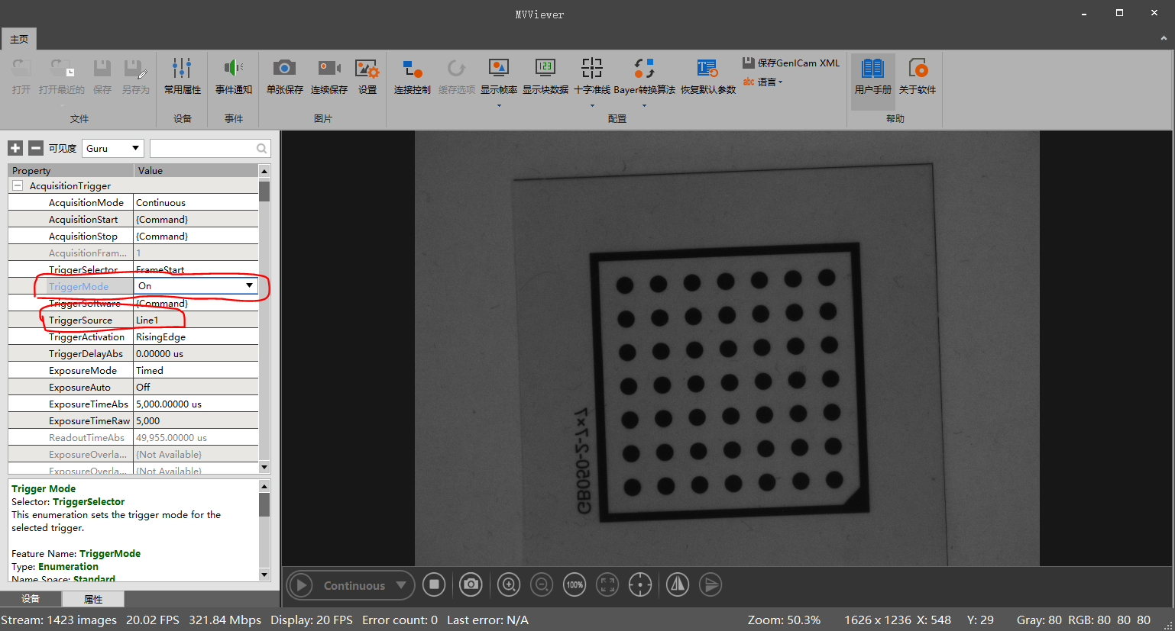The width and height of the screenshot is (1175, 631).
Task: Click 保存GeniCam XML
Action: [790, 63]
